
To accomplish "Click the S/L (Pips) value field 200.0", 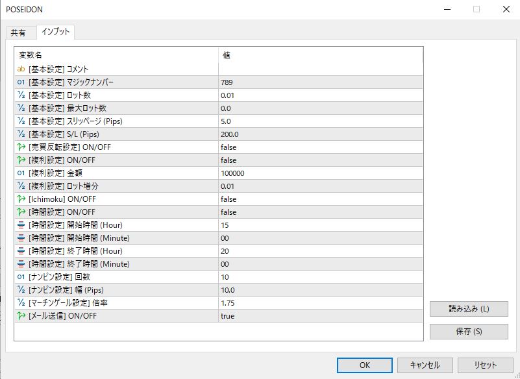I will (x=320, y=134).
